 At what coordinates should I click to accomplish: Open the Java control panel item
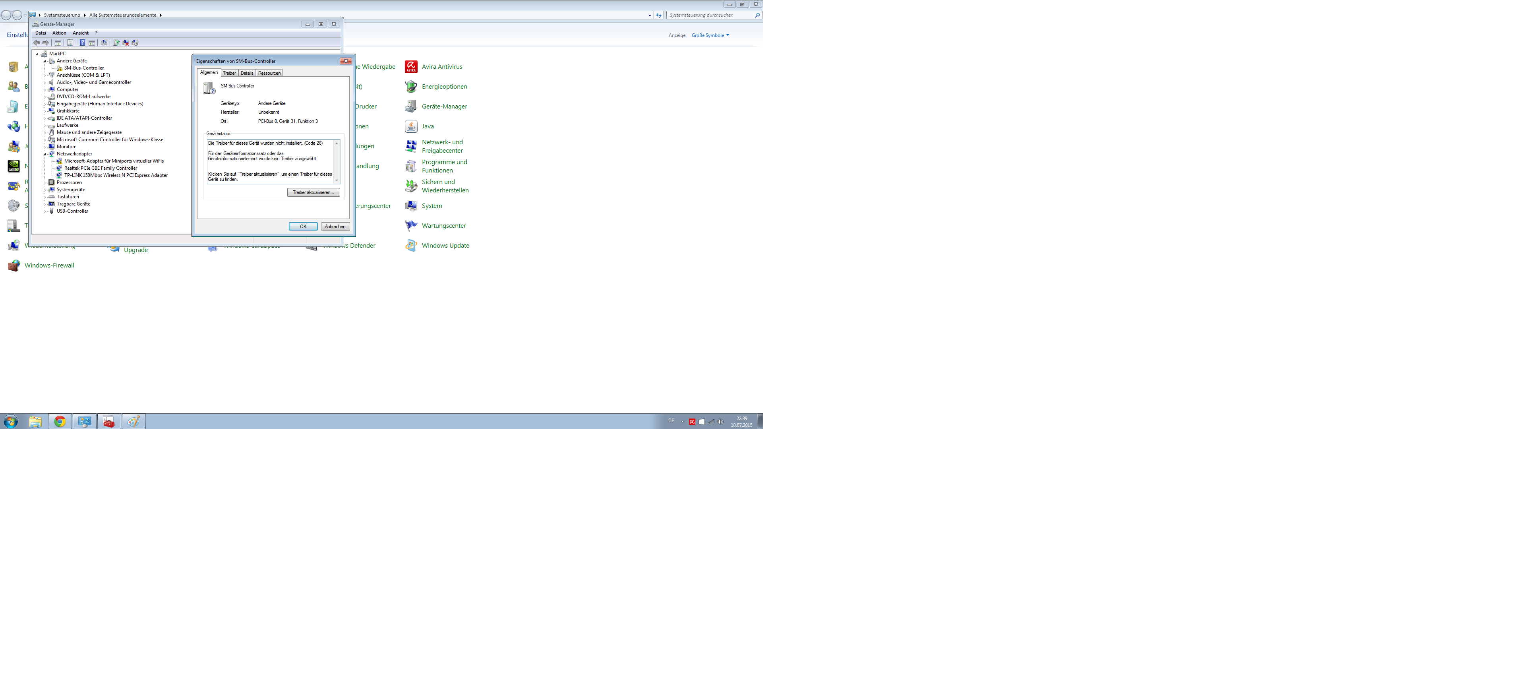point(428,126)
